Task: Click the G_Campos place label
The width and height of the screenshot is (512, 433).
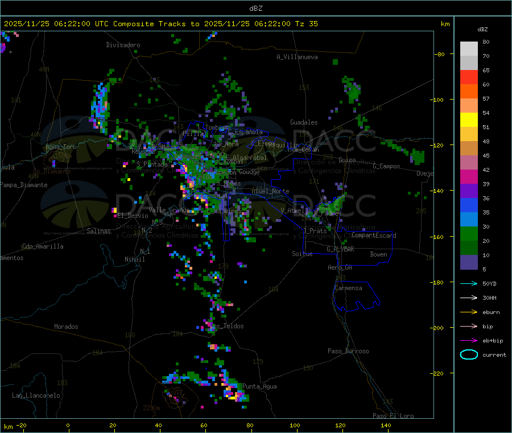Action: [387, 166]
